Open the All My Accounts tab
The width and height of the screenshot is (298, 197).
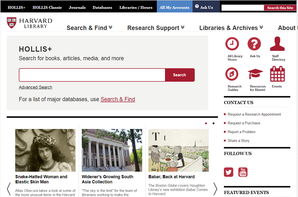pos(174,7)
